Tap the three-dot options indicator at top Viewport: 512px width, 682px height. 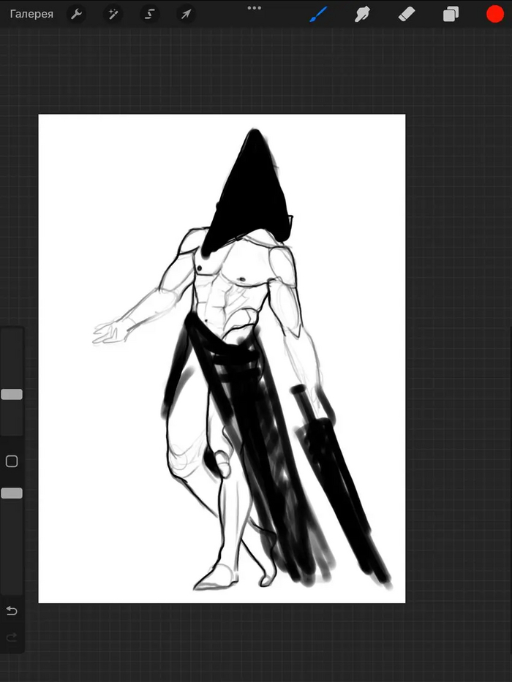pos(255,8)
